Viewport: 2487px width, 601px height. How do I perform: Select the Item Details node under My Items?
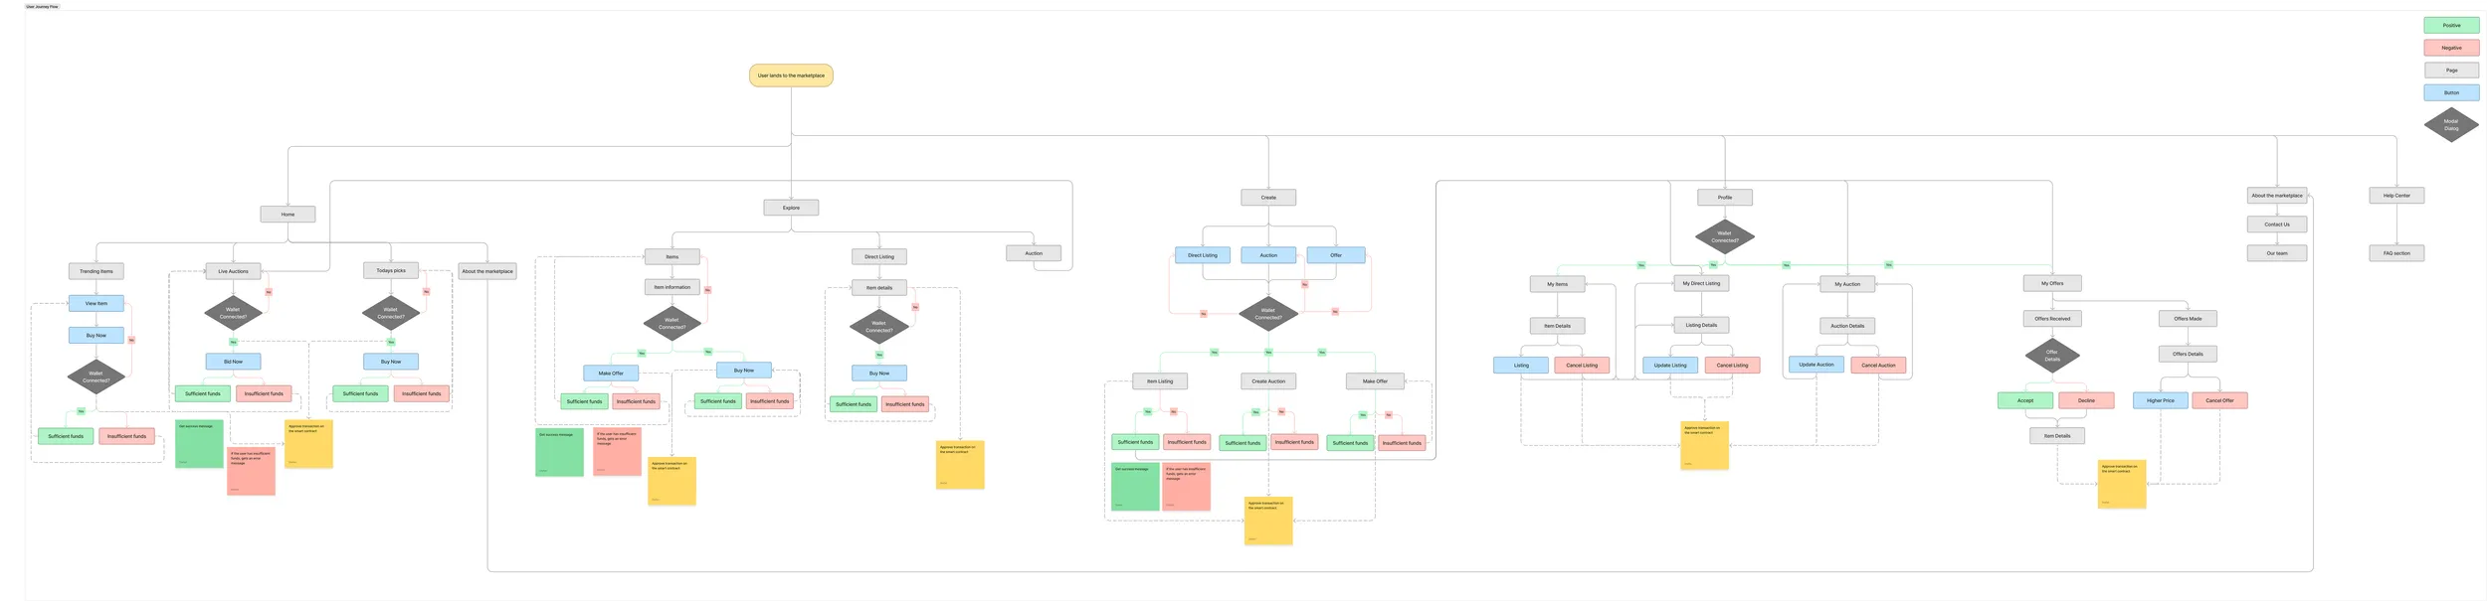pyautogui.click(x=1558, y=326)
